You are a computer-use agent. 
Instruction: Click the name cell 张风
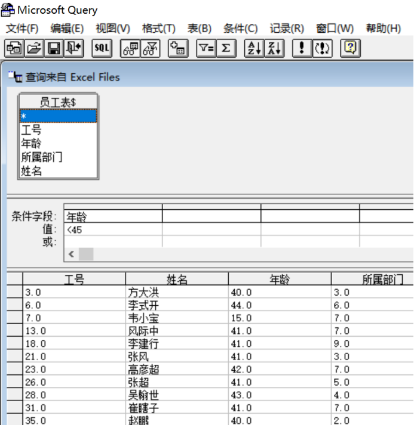pyautogui.click(x=177, y=356)
